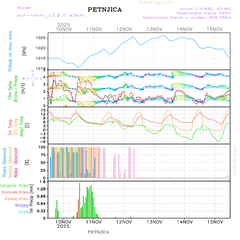Click the dewpt Temp axis label
240x240 pixels.
[x=22, y=126]
